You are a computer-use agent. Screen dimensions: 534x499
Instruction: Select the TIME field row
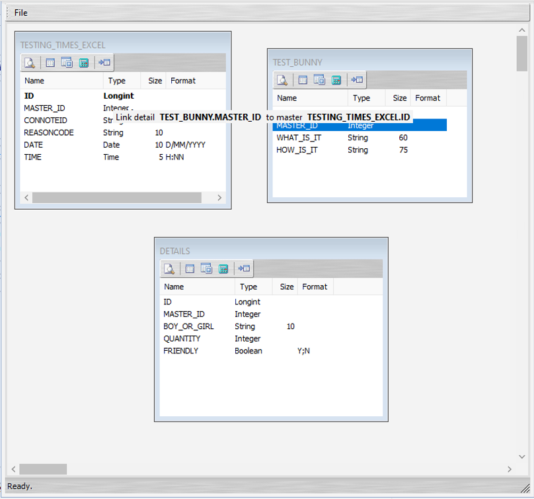pyautogui.click(x=123, y=158)
